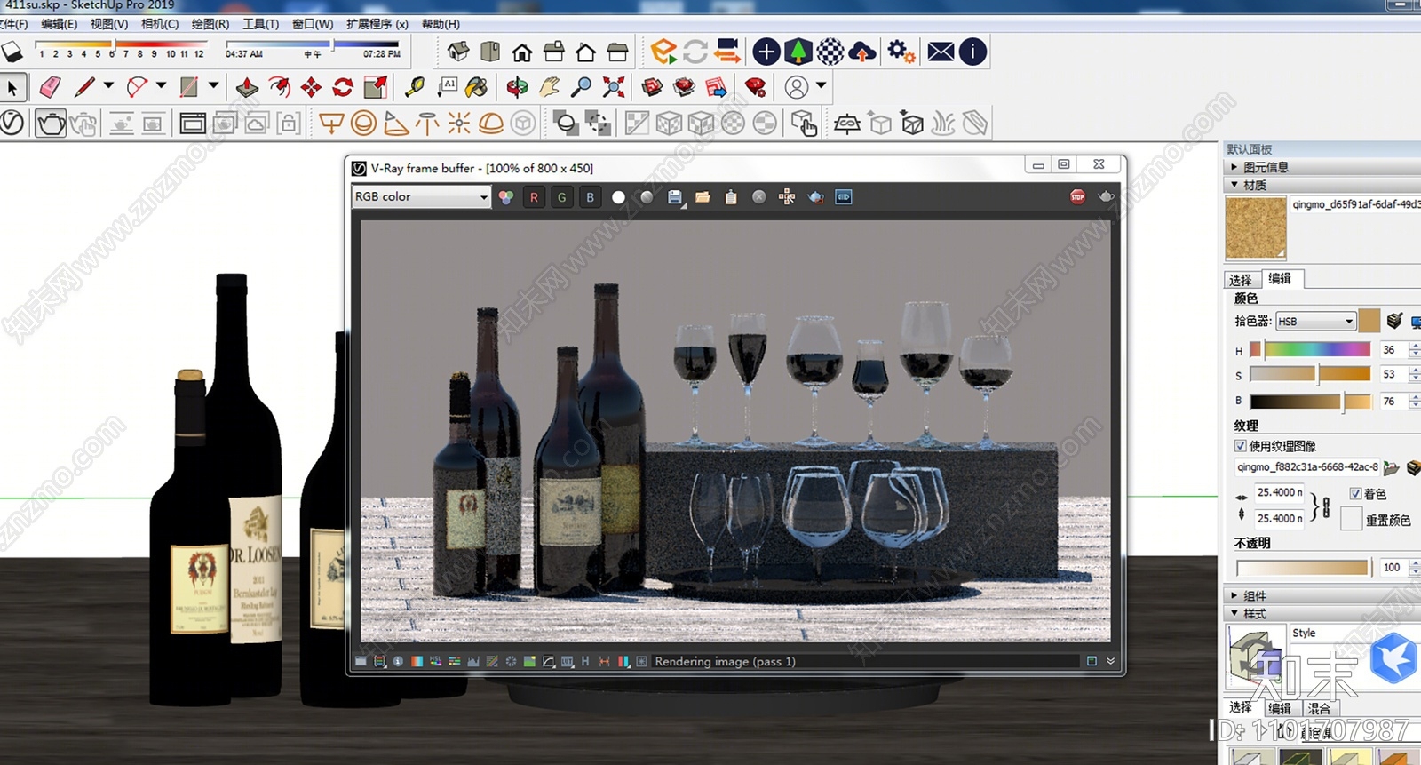Toggle red channel R in frame buffer
Image resolution: width=1421 pixels, height=765 pixels.
534,197
